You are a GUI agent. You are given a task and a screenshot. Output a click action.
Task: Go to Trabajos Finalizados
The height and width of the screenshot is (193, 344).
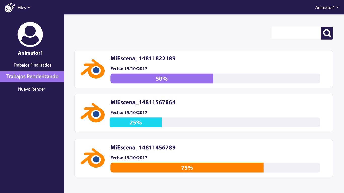coord(32,65)
